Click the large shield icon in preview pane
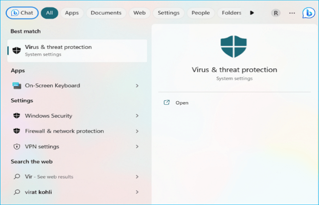Viewport: 319px width, 205px height. click(x=233, y=46)
